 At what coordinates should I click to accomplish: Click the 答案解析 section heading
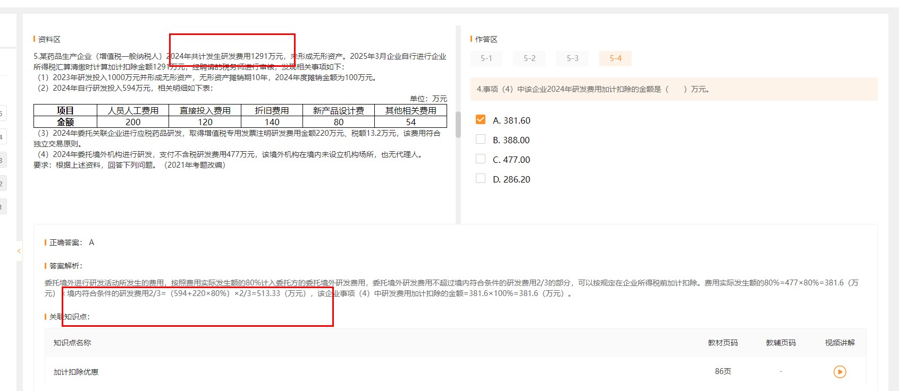click(65, 266)
